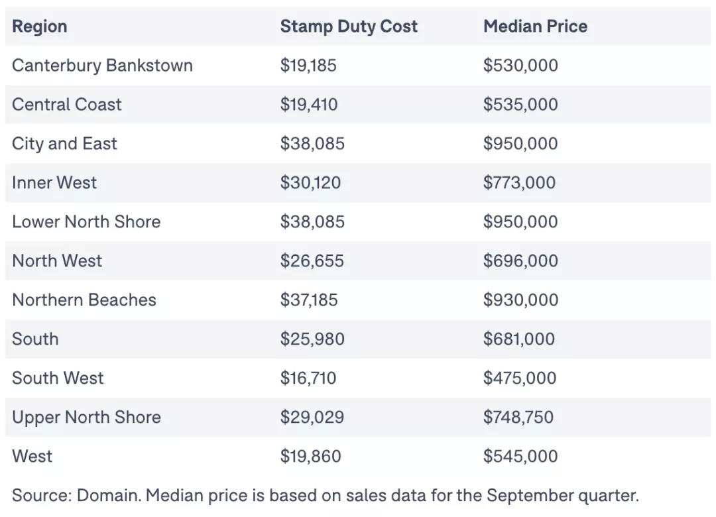
Task: Select the $773,000 median price
Action: click(x=519, y=183)
